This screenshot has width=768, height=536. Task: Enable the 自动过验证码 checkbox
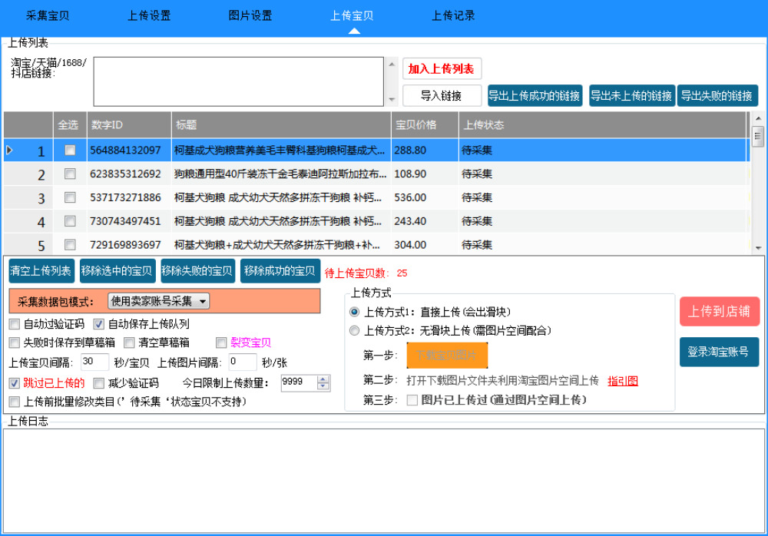15,324
